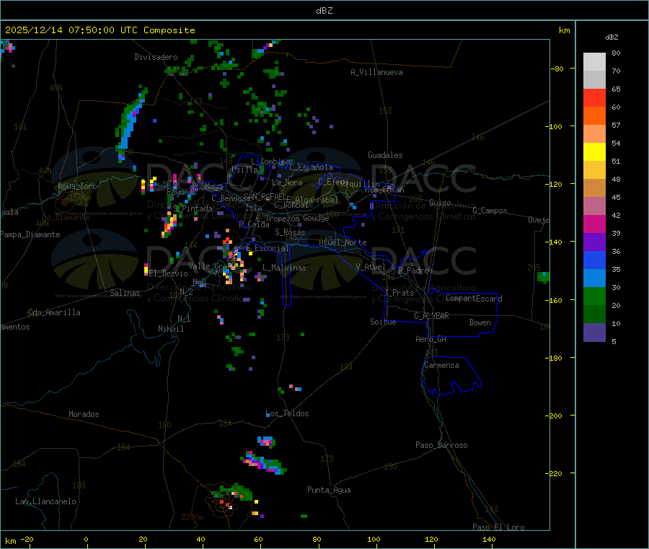Click the 'La_Nora' label
This screenshot has width=649, height=549.
287,183
